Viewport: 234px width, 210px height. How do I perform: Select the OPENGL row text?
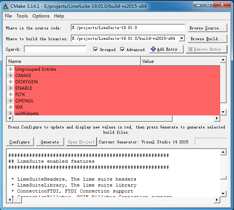coord(25,101)
